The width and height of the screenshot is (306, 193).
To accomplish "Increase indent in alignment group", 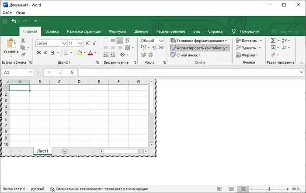I will [113, 55].
